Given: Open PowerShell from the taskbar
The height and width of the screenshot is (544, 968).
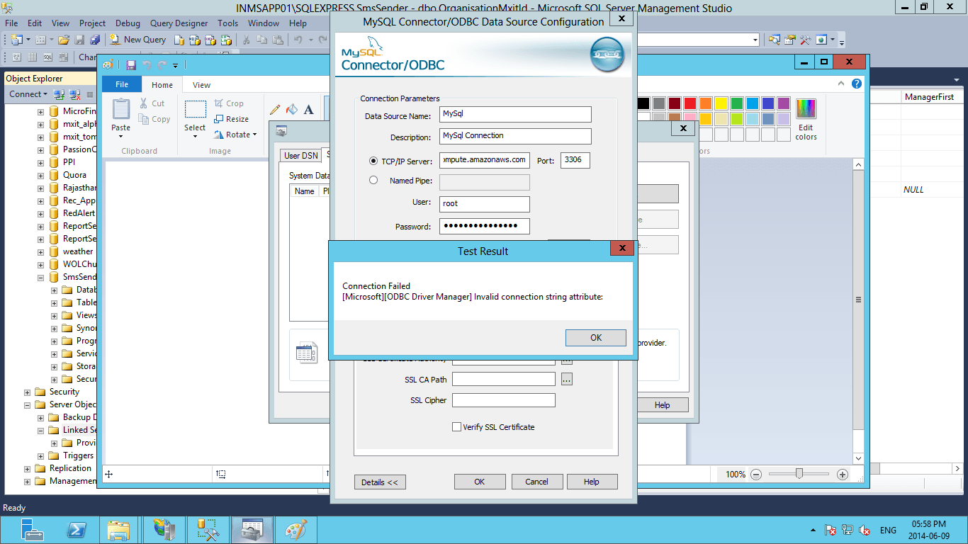Looking at the screenshot, I should tap(76, 530).
